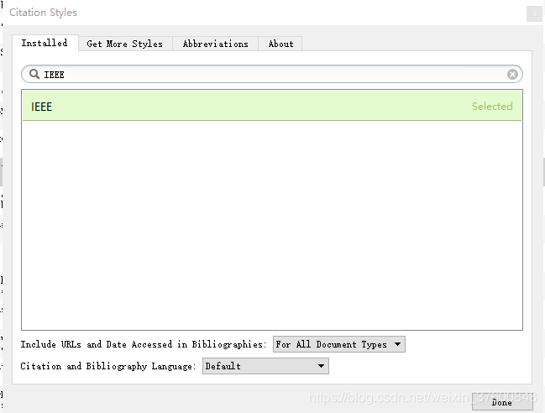Image resolution: width=545 pixels, height=413 pixels.
Task: Click the green Selected label
Action: (x=492, y=107)
